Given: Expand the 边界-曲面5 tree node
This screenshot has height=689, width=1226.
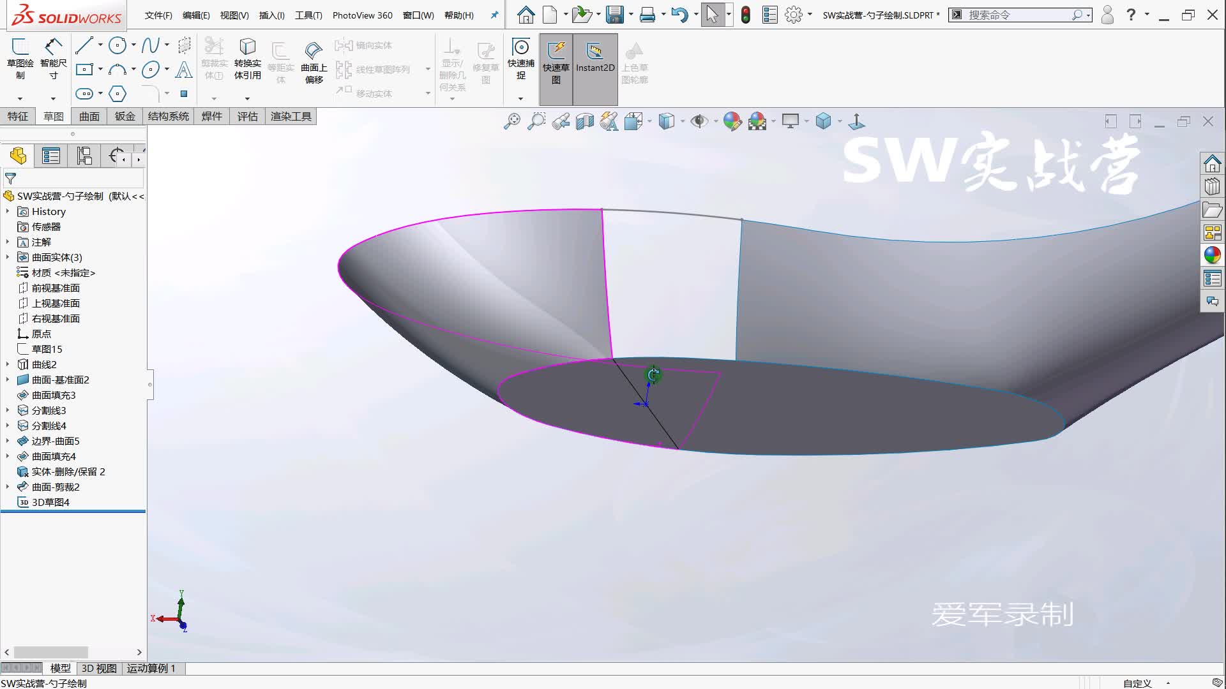Looking at the screenshot, I should pos(7,441).
